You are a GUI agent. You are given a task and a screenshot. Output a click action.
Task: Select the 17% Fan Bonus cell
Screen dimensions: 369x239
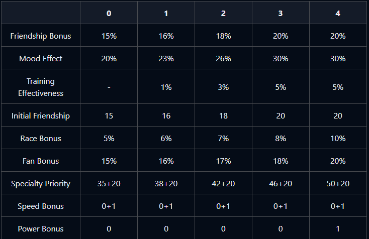coord(223,161)
